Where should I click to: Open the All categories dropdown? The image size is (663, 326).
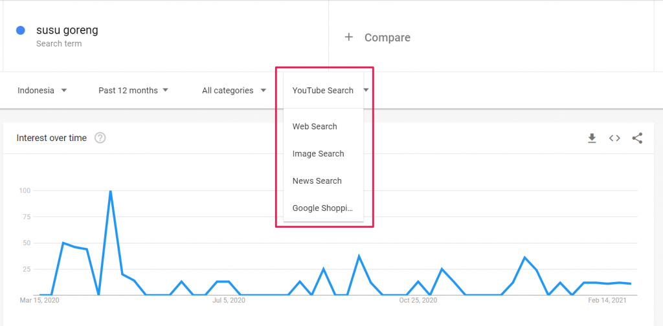pos(234,91)
